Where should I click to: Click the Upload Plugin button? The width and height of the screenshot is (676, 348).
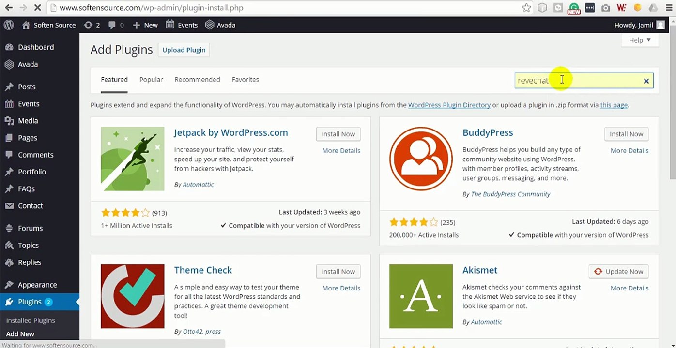(184, 50)
